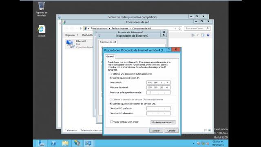Click Conexiones de red in the breadcrumb
This screenshot has height=147, width=261.
tap(142, 29)
